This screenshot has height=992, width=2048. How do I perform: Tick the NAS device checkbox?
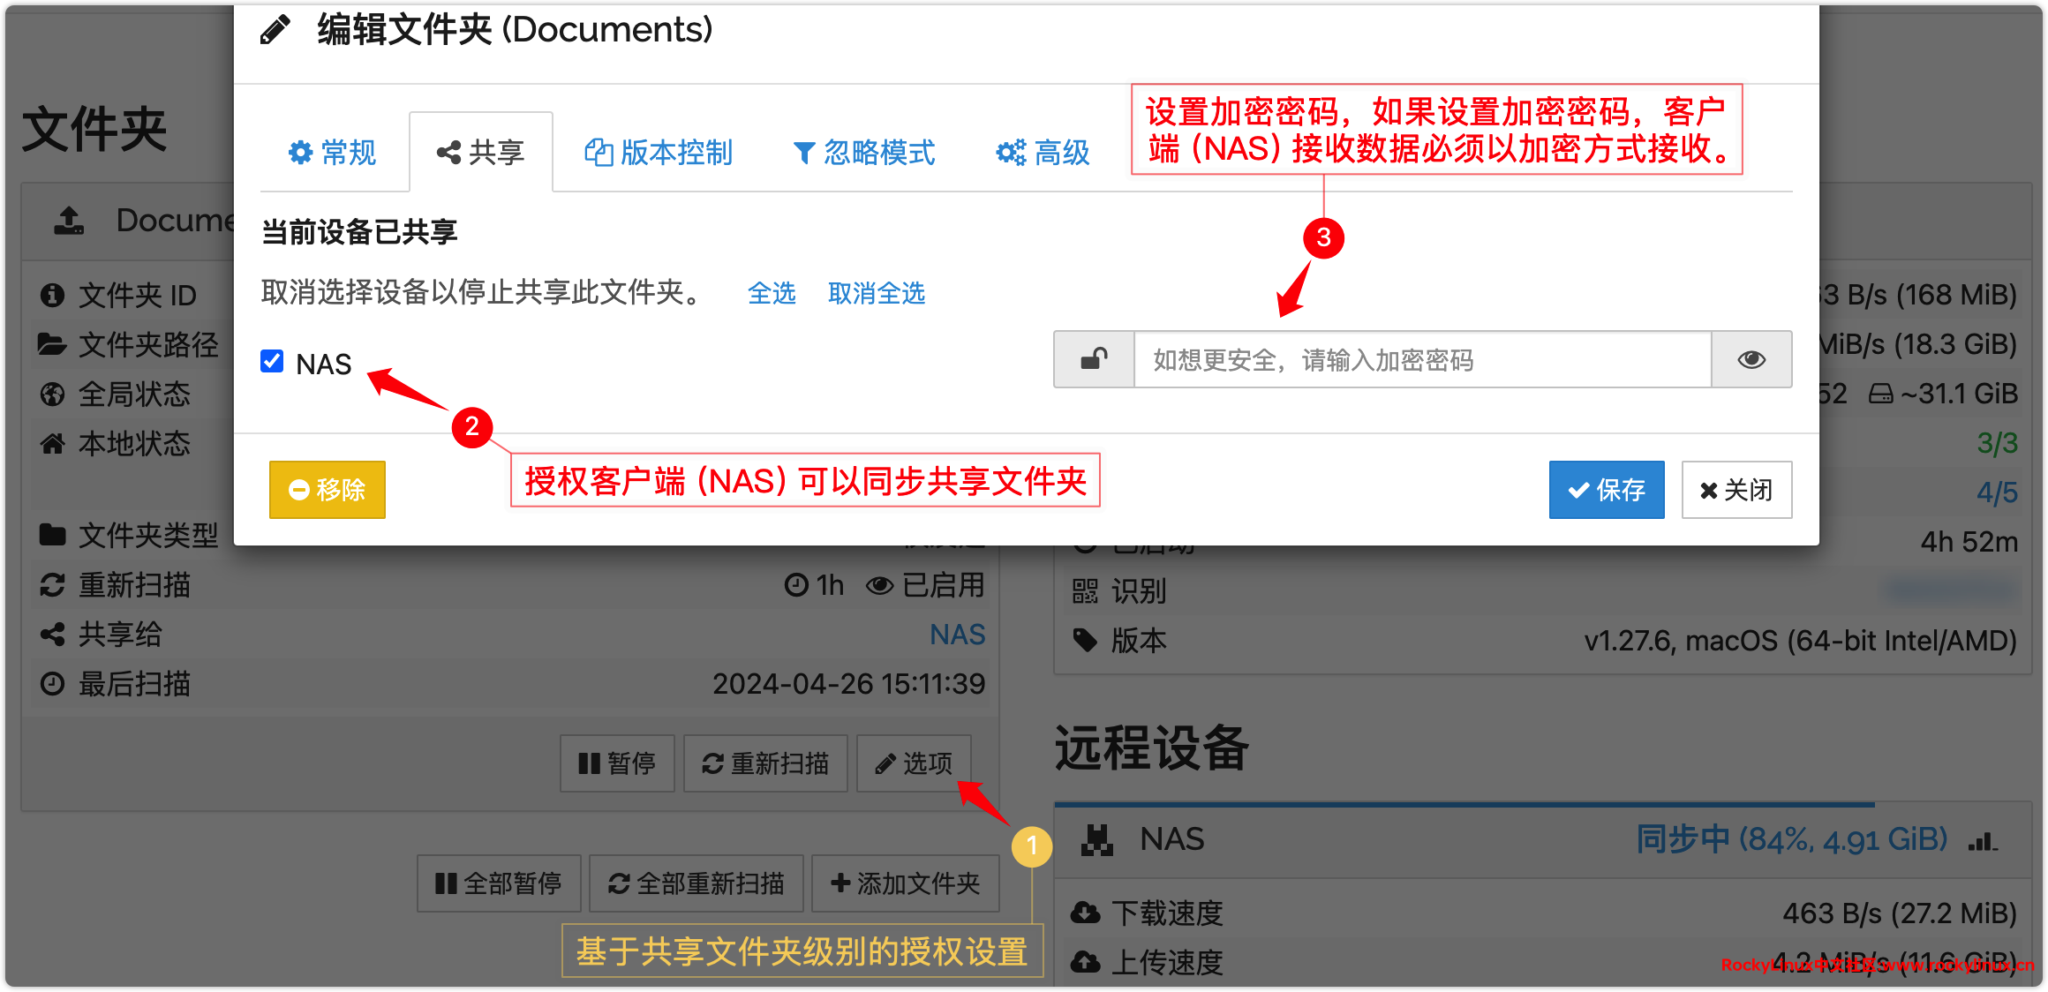coord(272,362)
